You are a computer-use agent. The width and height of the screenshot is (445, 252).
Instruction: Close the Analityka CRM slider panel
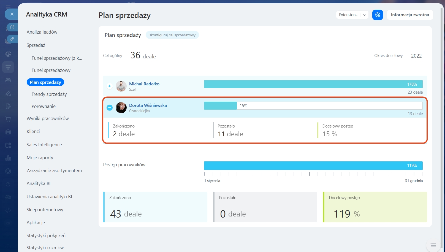coord(12,14)
